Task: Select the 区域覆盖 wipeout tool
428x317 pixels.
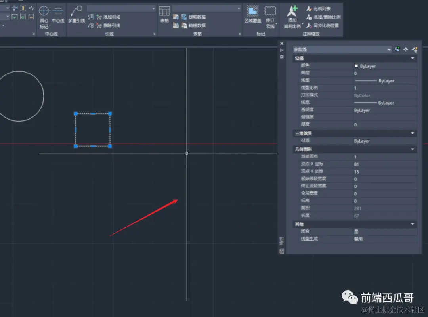Action: (x=252, y=15)
